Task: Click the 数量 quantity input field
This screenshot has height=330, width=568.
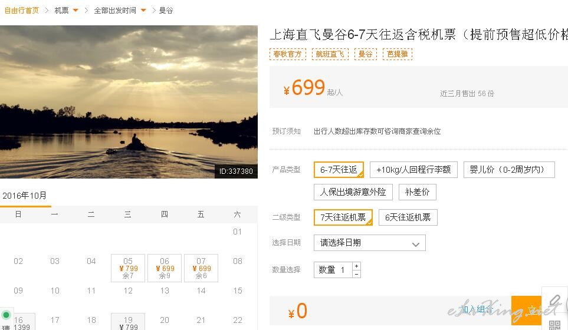Action: 333,270
